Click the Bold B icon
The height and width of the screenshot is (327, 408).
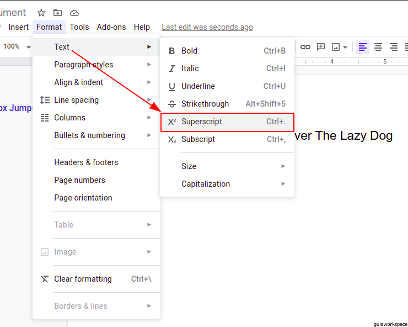click(171, 51)
